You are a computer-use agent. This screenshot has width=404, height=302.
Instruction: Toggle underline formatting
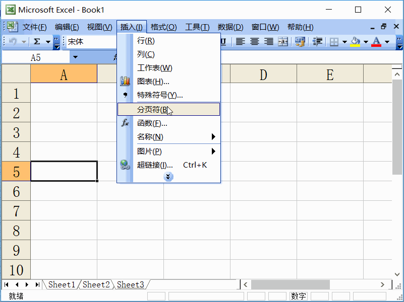[223, 41]
